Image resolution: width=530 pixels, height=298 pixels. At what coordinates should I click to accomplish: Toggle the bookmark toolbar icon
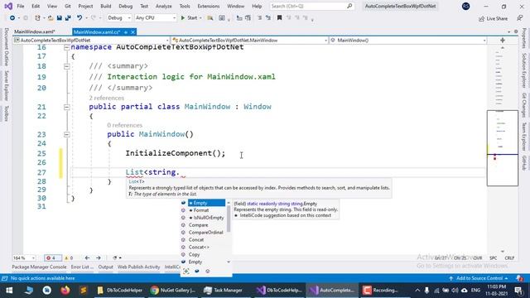point(280,18)
